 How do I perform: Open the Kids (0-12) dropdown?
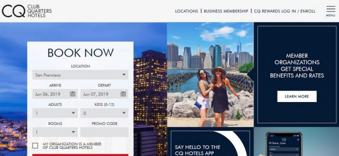tap(104, 113)
